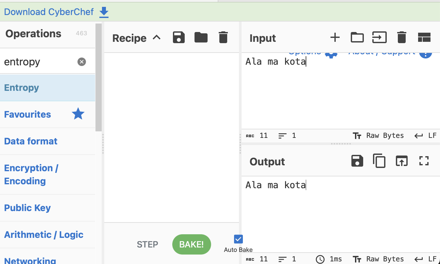Open the output LF end-of-line selector

point(426,259)
